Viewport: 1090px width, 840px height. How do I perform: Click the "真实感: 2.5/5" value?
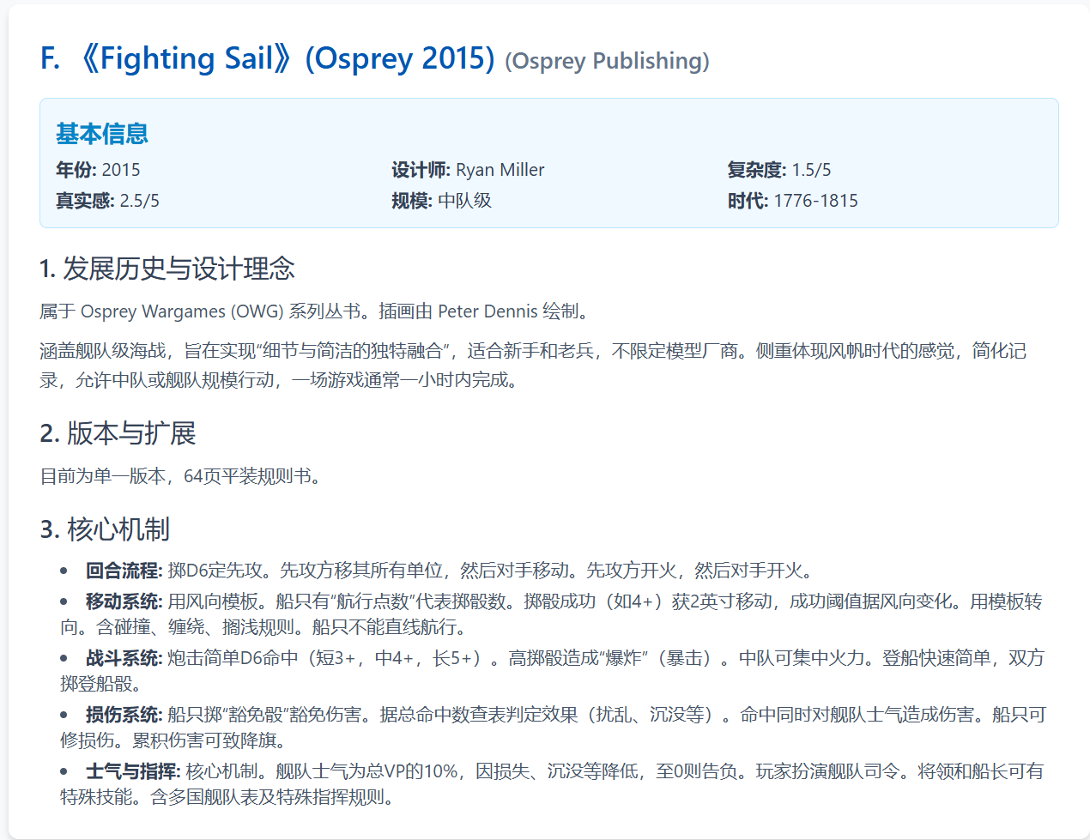pos(107,201)
